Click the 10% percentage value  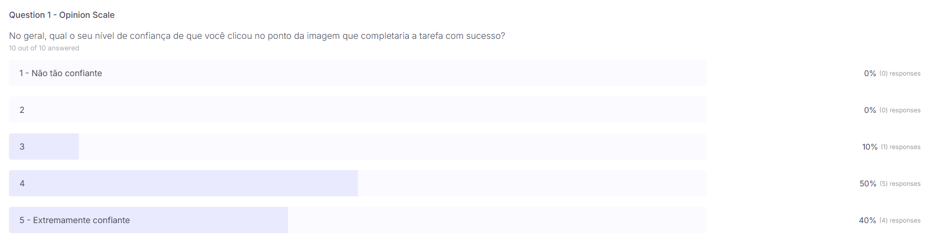(x=869, y=147)
